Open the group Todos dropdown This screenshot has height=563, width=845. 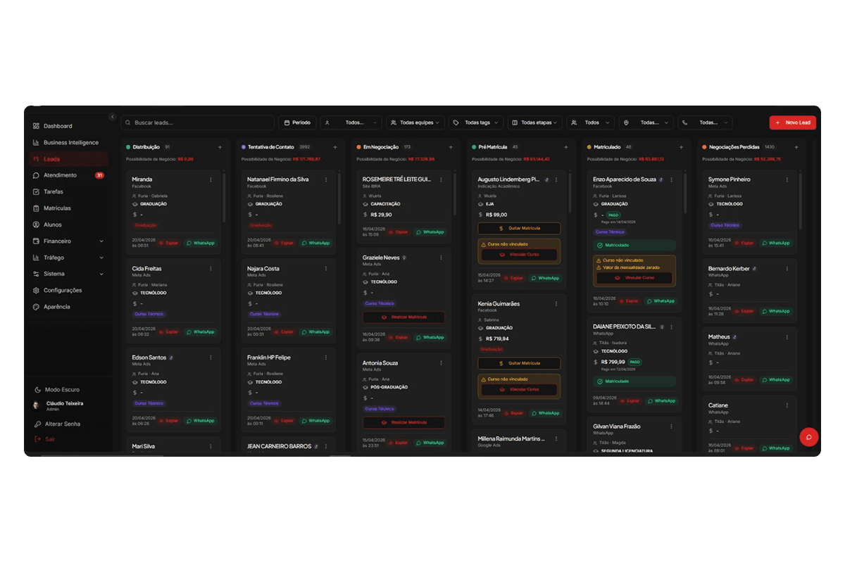tap(590, 122)
